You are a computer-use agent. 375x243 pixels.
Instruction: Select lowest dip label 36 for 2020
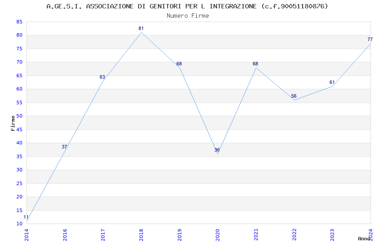tap(217, 150)
